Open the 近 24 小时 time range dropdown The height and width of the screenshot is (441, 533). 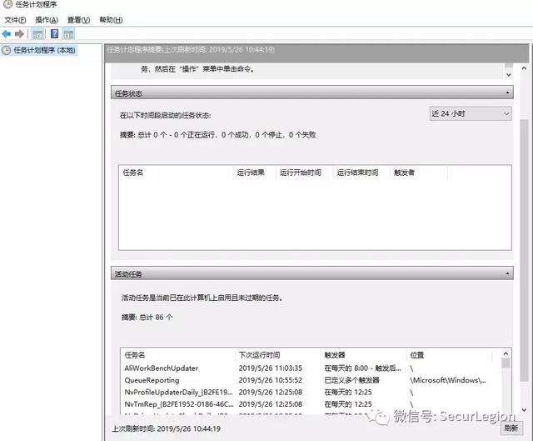point(471,113)
